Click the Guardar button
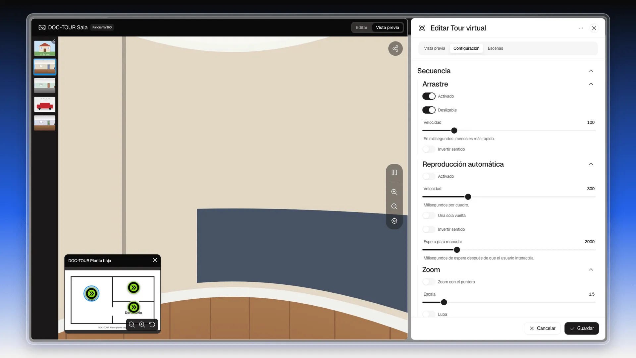 582,328
